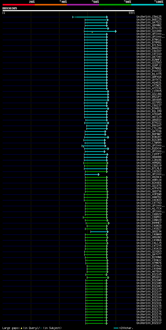Select the UniRef100_A1JTC4 entry
The image size is (166, 330).
tap(149, 208)
